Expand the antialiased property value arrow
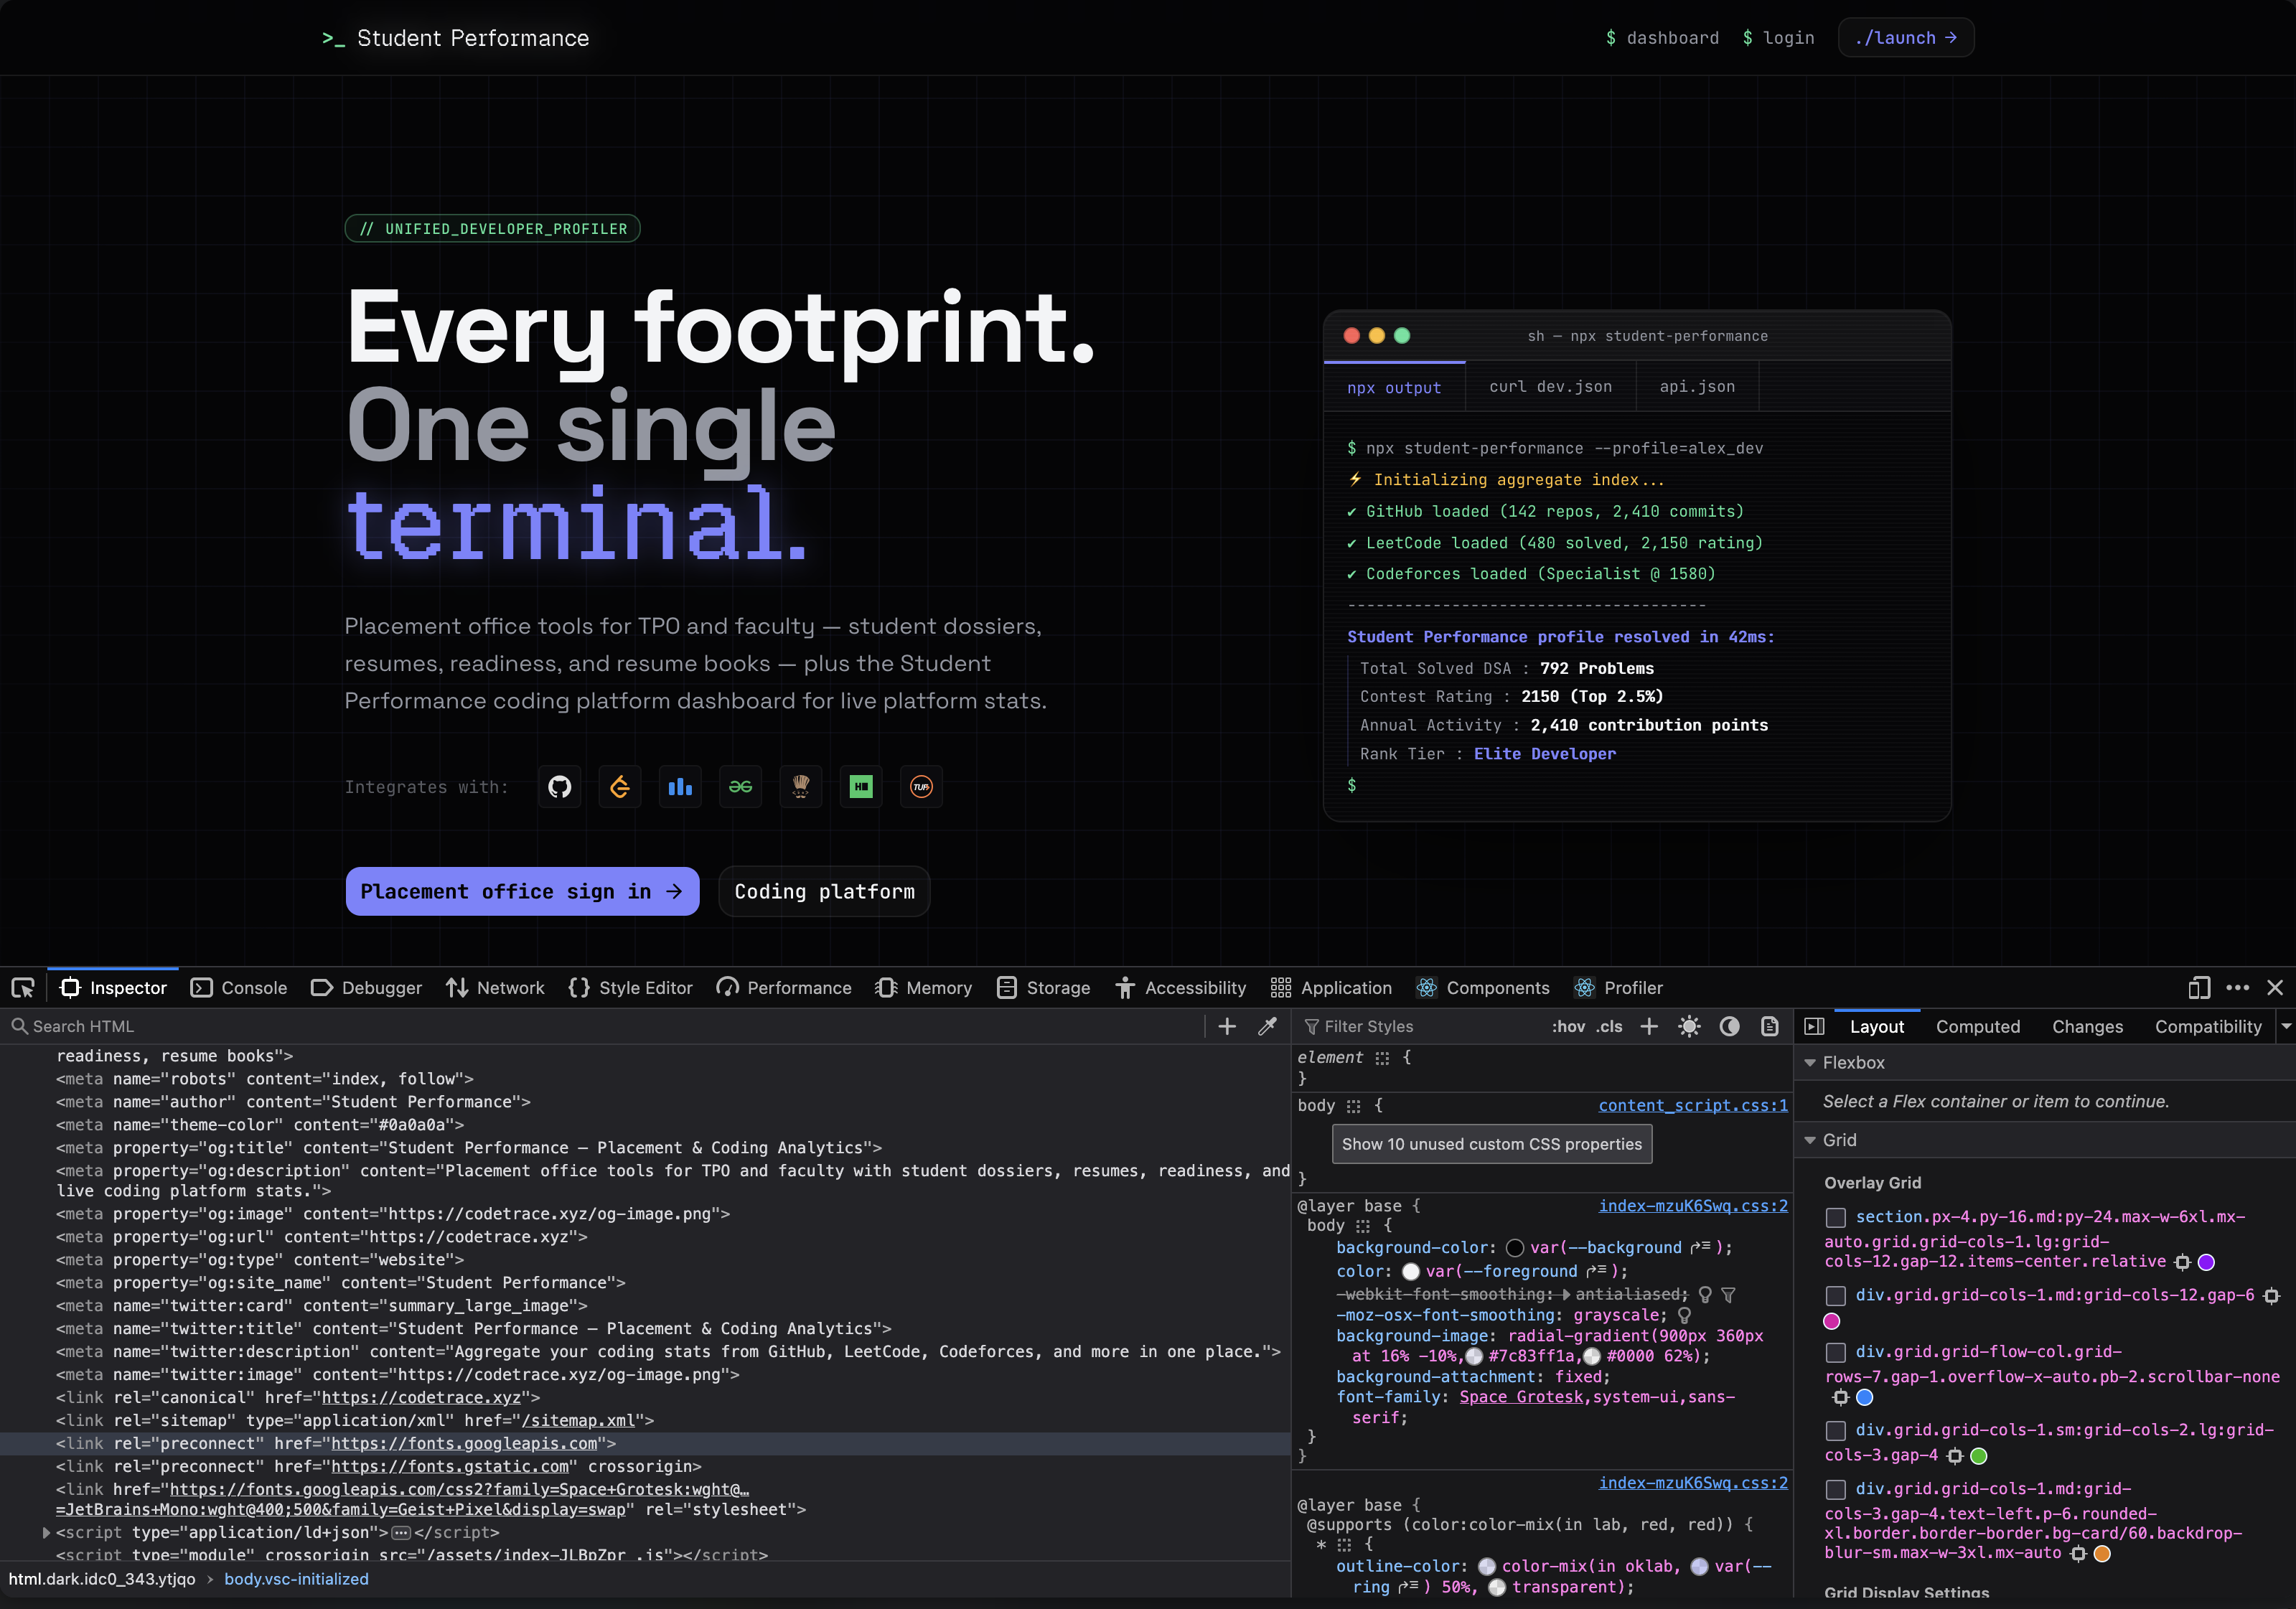This screenshot has height=1609, width=2296. point(1566,1294)
